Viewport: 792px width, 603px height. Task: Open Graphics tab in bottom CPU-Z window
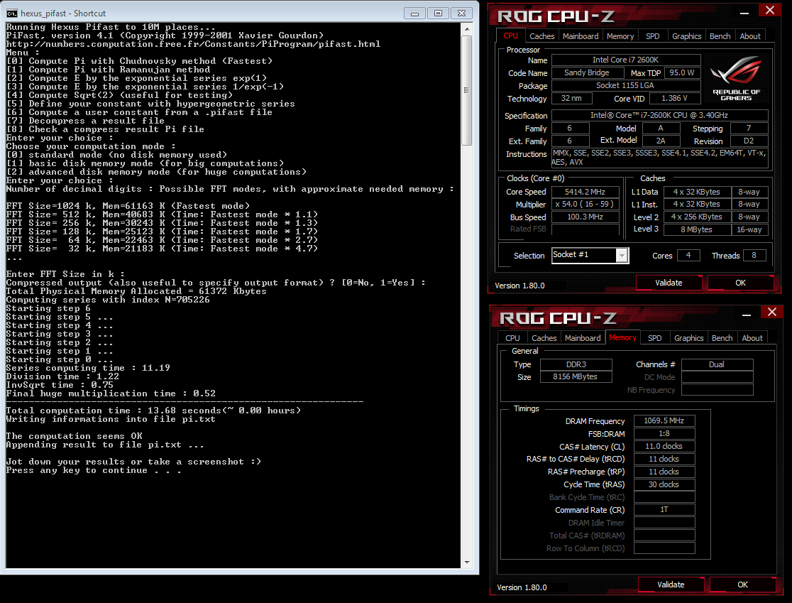(688, 338)
